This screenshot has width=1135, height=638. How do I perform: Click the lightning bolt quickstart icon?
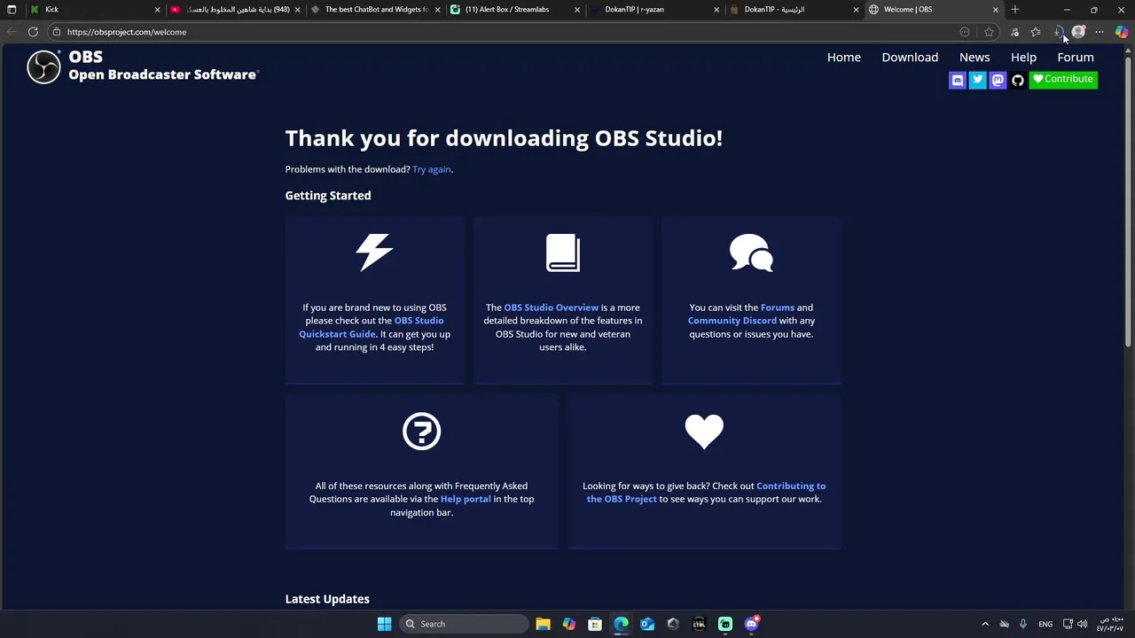click(374, 253)
